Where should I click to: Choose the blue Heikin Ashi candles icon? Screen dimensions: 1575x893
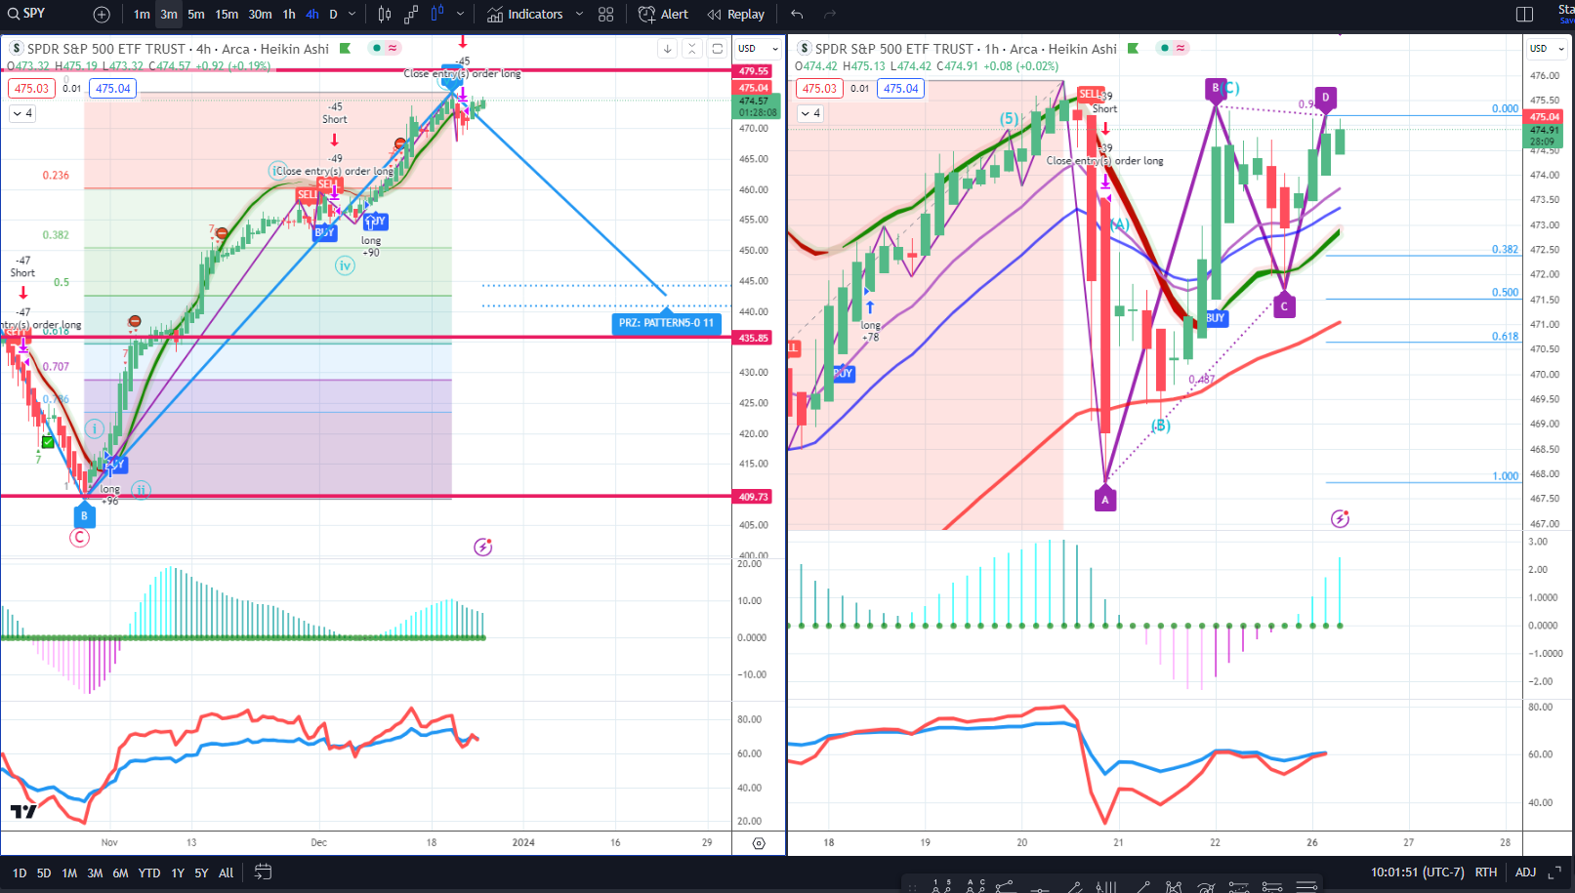[437, 14]
